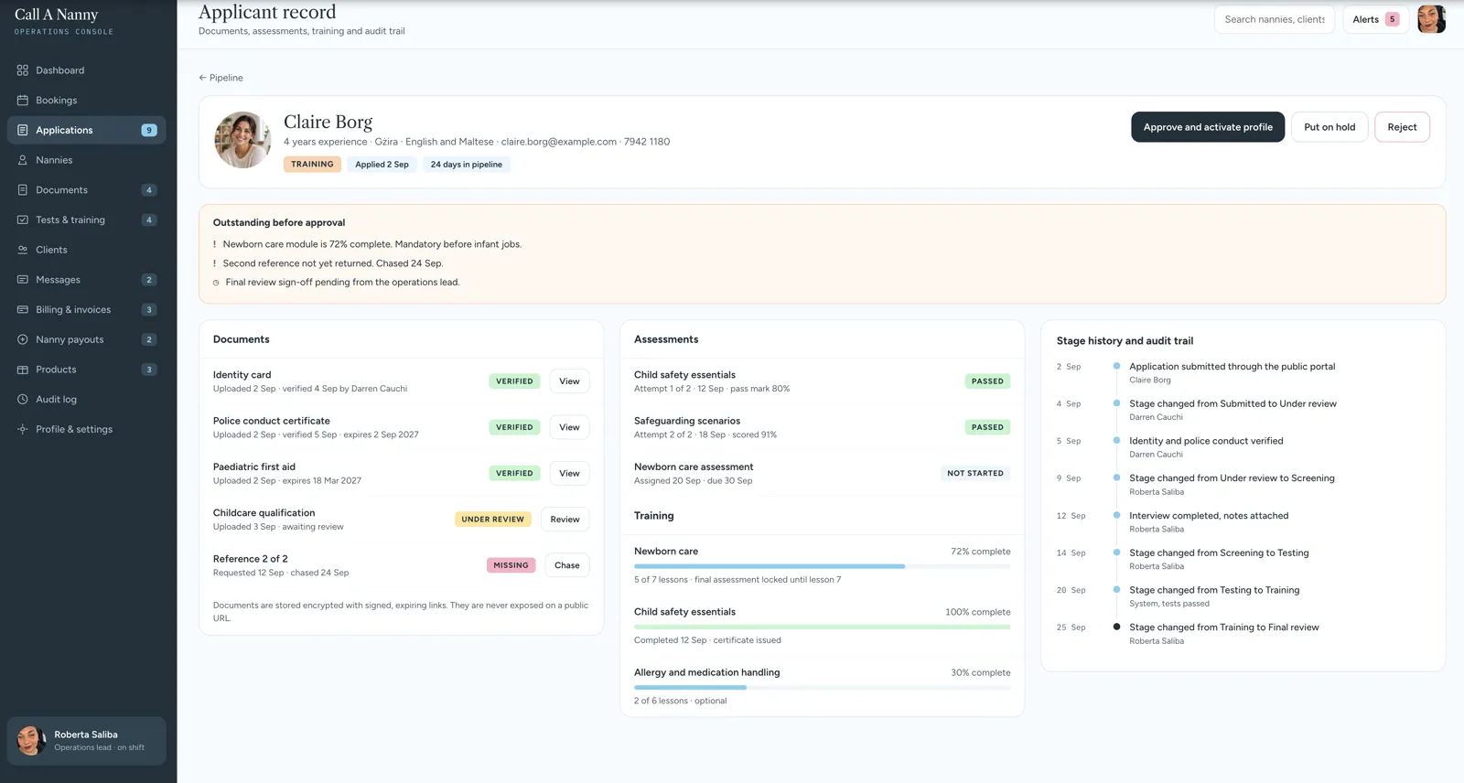
Task: Click NOT STARTED badge for Newborn care assessment
Action: tap(975, 473)
